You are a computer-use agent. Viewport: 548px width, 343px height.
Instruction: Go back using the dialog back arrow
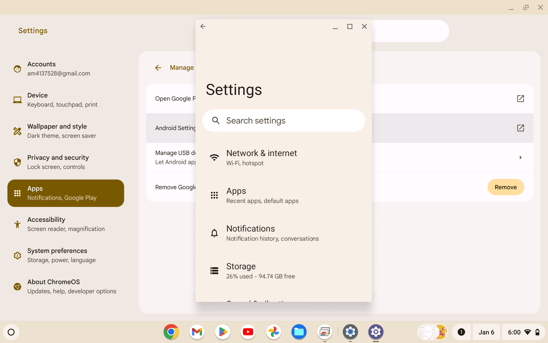[203, 26]
